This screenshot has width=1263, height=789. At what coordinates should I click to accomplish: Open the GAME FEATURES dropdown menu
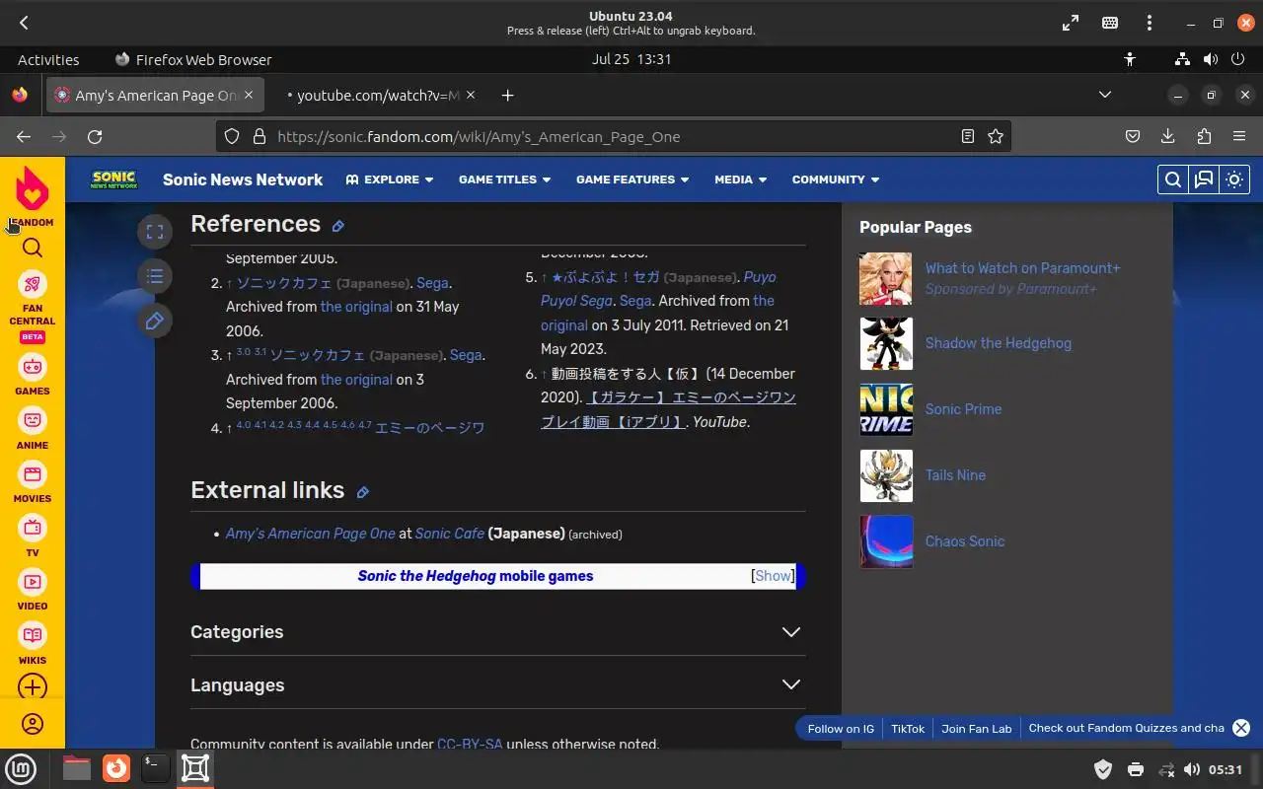click(x=632, y=179)
